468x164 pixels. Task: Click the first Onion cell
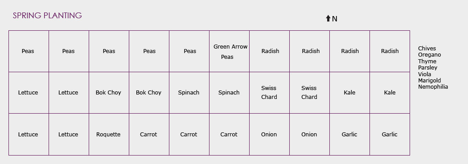270,135
